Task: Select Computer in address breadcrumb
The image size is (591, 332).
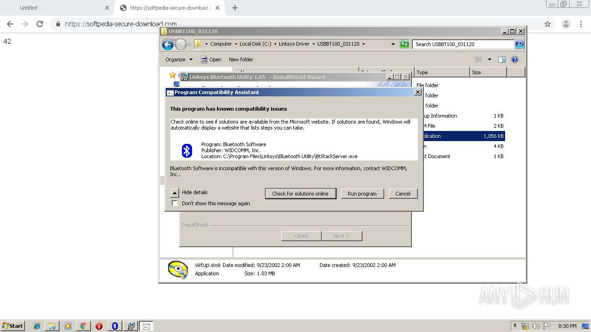Action: pyautogui.click(x=221, y=44)
